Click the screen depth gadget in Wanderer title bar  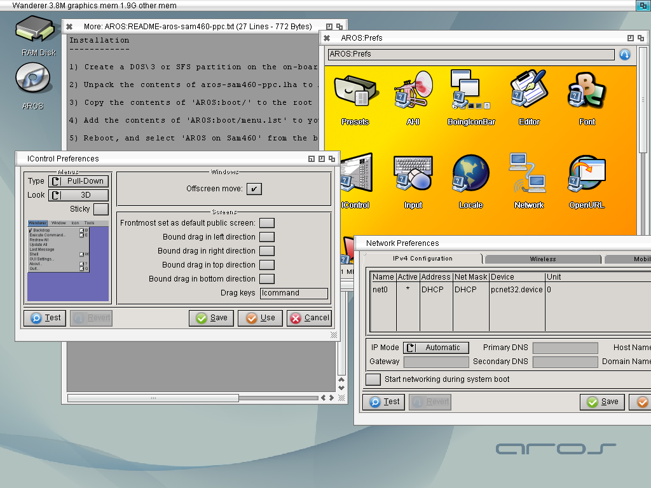point(643,5)
